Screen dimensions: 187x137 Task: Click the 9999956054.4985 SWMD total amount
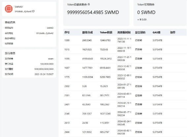[93, 12]
